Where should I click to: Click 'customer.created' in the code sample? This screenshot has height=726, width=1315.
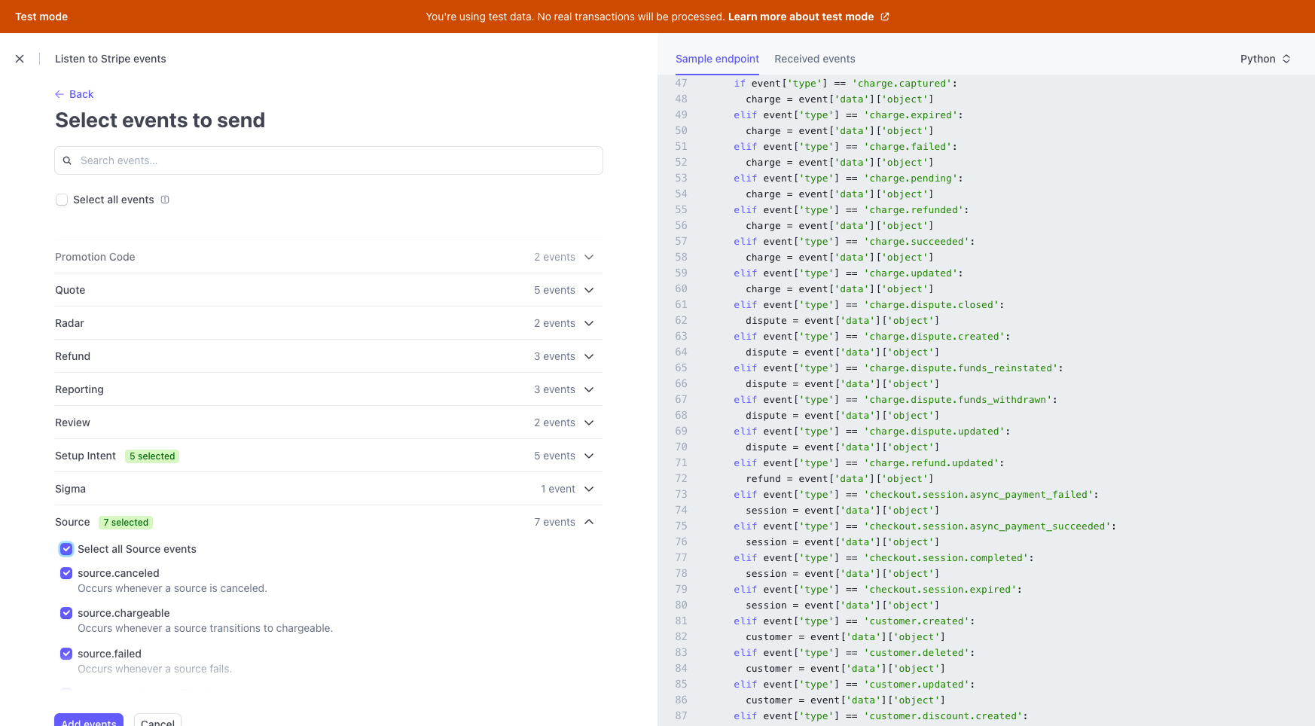pyautogui.click(x=917, y=621)
